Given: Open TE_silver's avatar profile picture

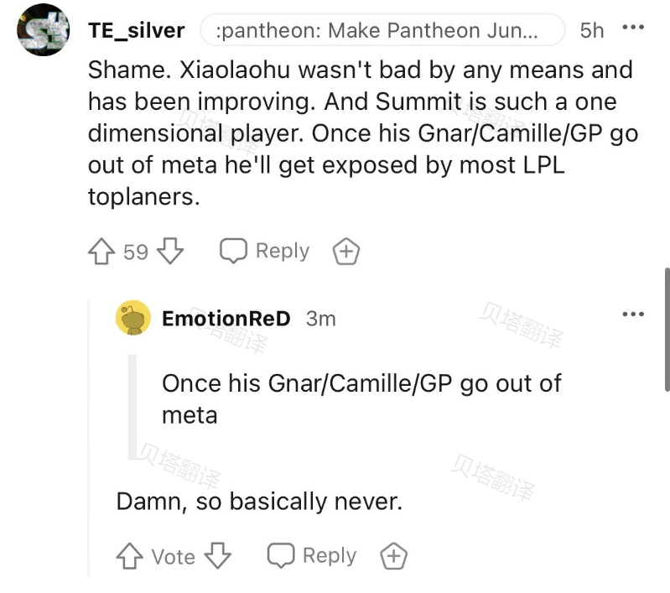Looking at the screenshot, I should click(x=43, y=30).
